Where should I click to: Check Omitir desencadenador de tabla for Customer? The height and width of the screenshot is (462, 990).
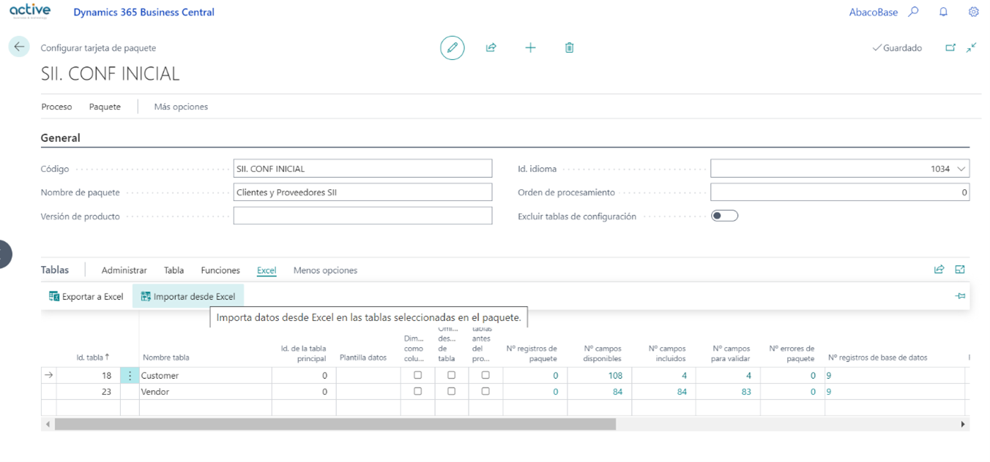tap(451, 375)
